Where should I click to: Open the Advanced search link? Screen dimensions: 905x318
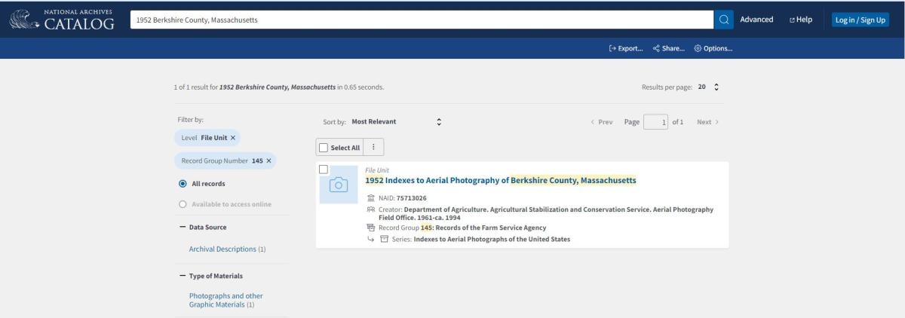[x=756, y=20]
